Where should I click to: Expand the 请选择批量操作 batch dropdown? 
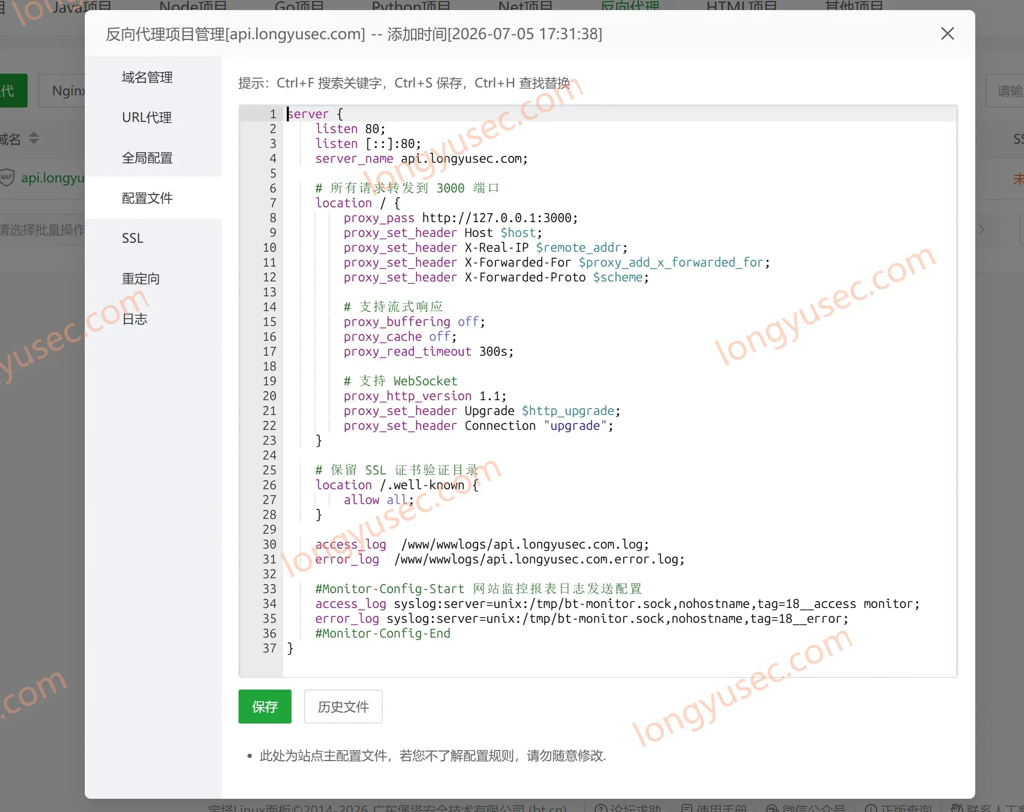42,230
